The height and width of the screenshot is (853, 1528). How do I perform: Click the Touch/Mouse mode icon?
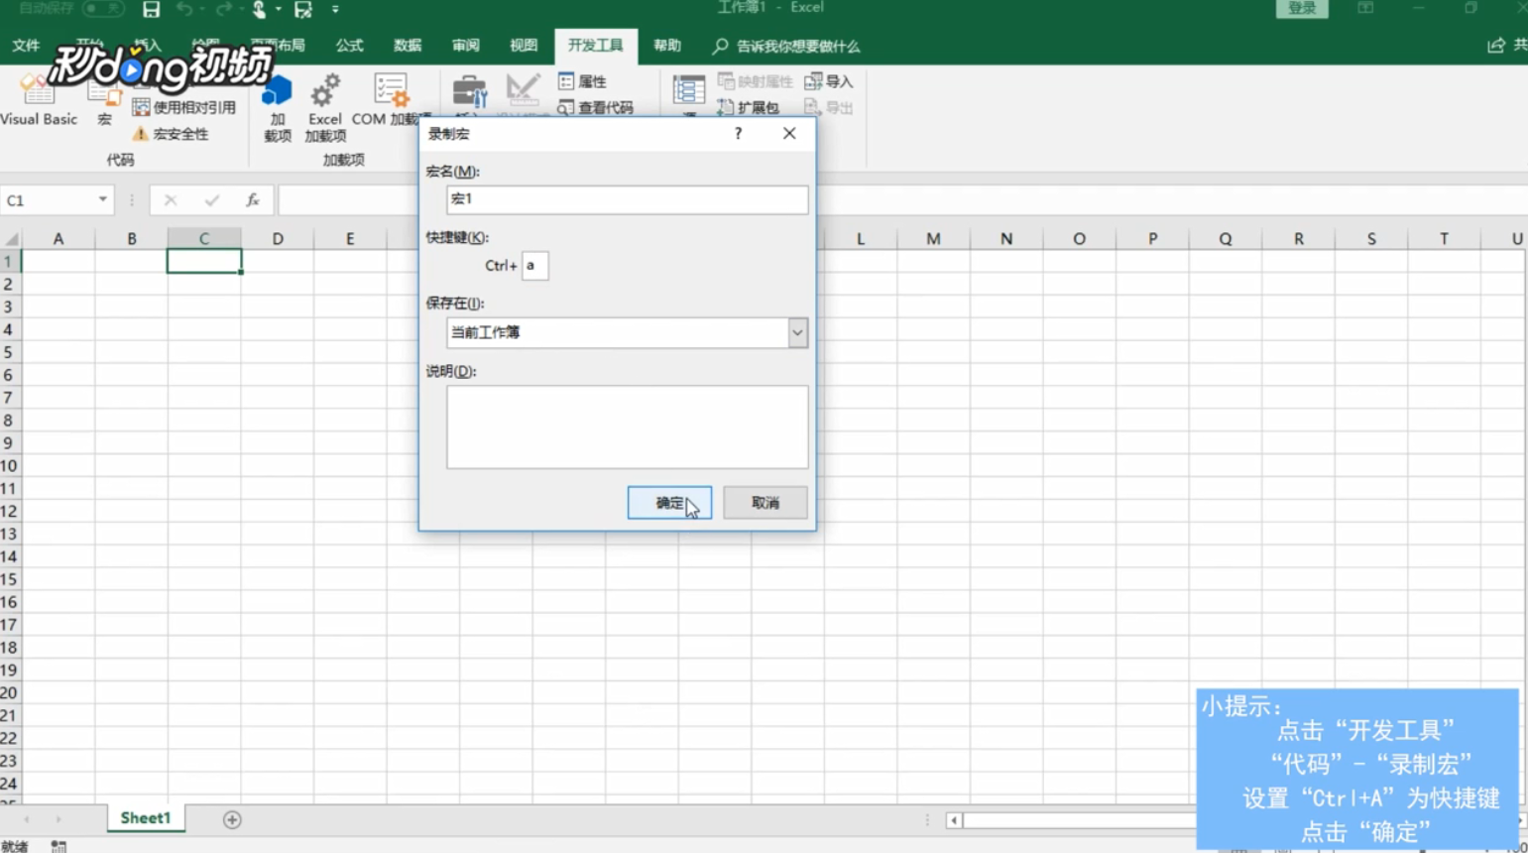click(259, 9)
